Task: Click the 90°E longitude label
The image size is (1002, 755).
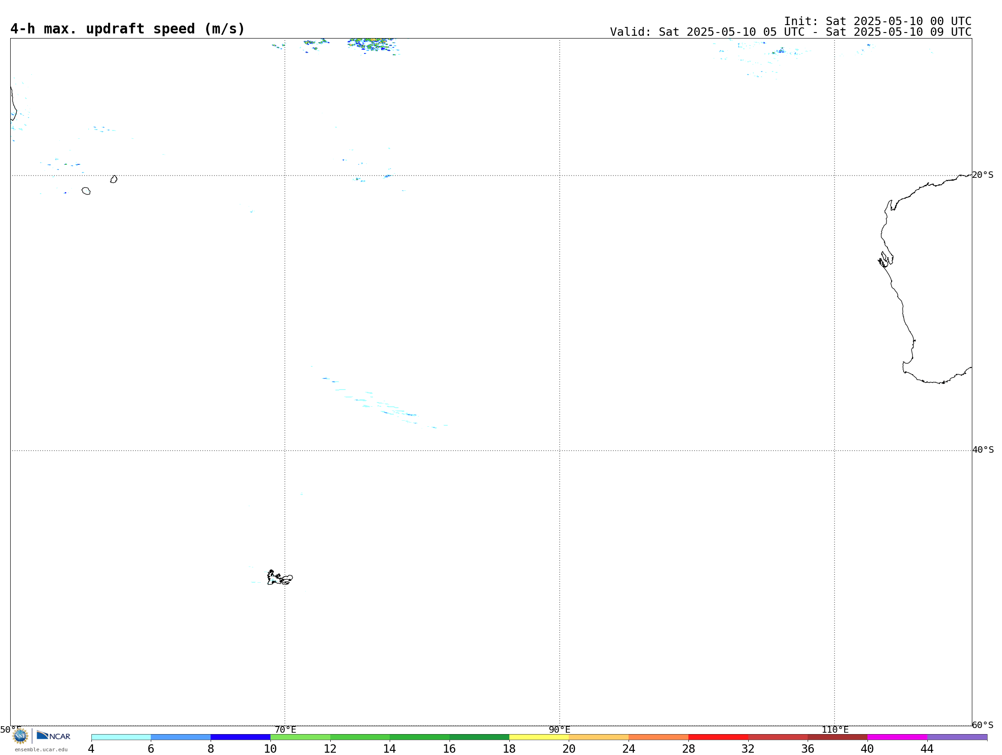Action: (x=559, y=730)
